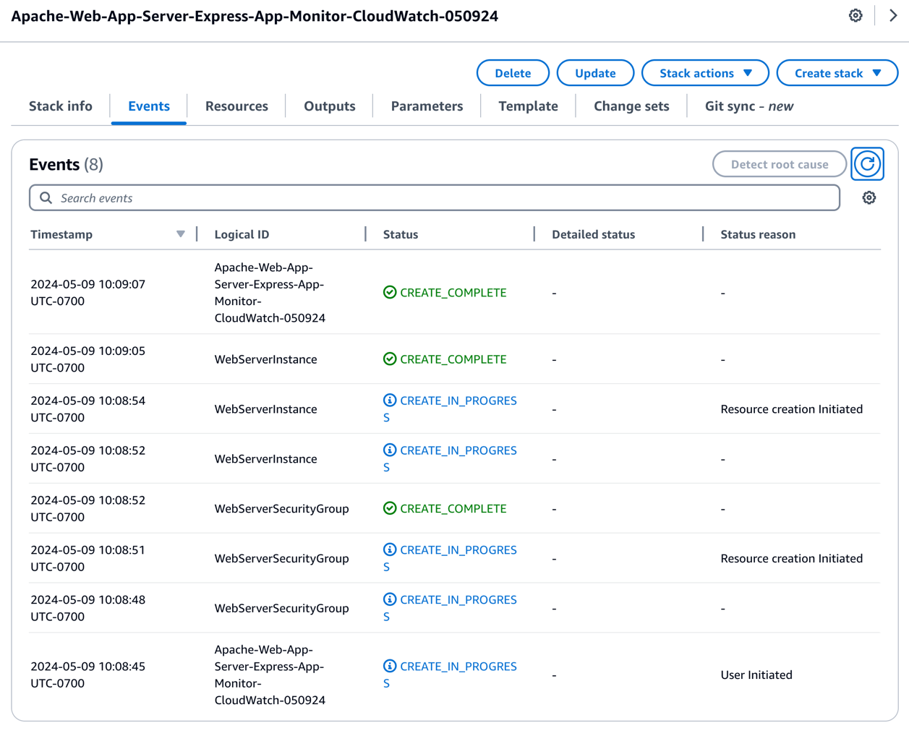Click WebServerSecurityGroup in the 10:08:48 row

(281, 608)
